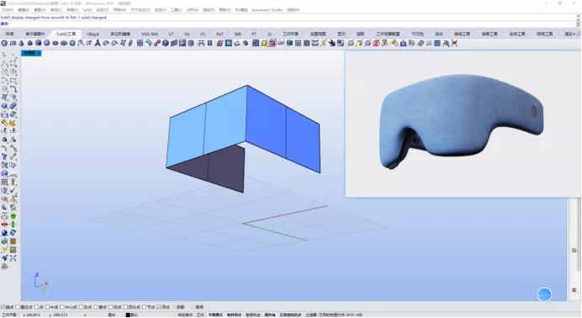Click the pink-and-purple linked spheres toolbar icon
Image resolution: width=582 pixels, height=318 pixels.
(x=157, y=43)
